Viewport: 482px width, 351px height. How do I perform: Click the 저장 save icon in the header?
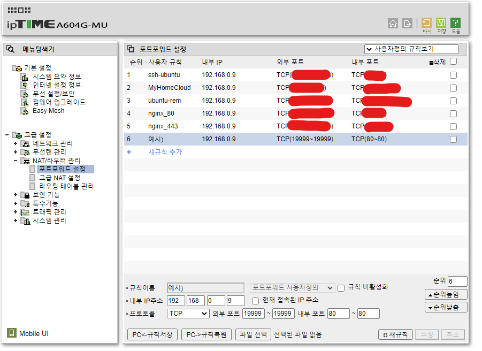pyautogui.click(x=440, y=24)
